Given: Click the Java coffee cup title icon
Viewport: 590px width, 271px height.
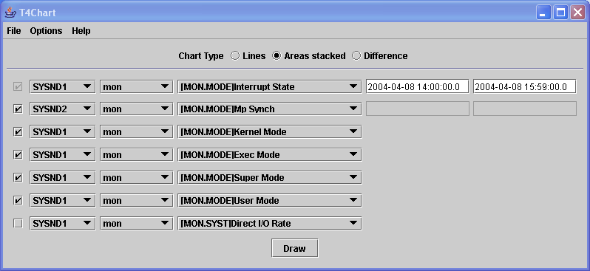Looking at the screenshot, I should click(x=10, y=13).
